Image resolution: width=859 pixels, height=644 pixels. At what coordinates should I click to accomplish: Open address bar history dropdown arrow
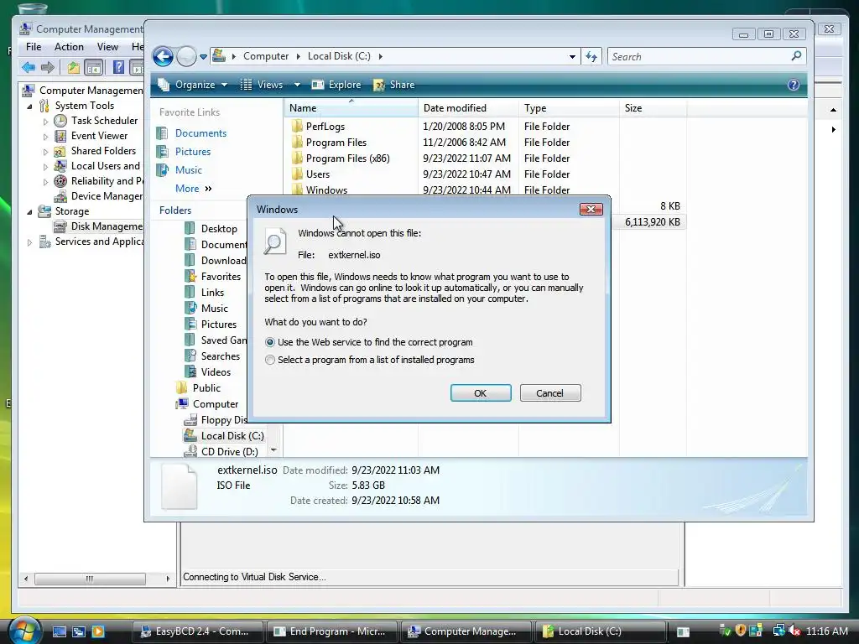[x=572, y=56]
